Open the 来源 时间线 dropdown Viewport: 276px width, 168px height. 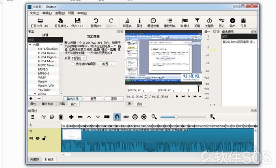tap(79, 58)
